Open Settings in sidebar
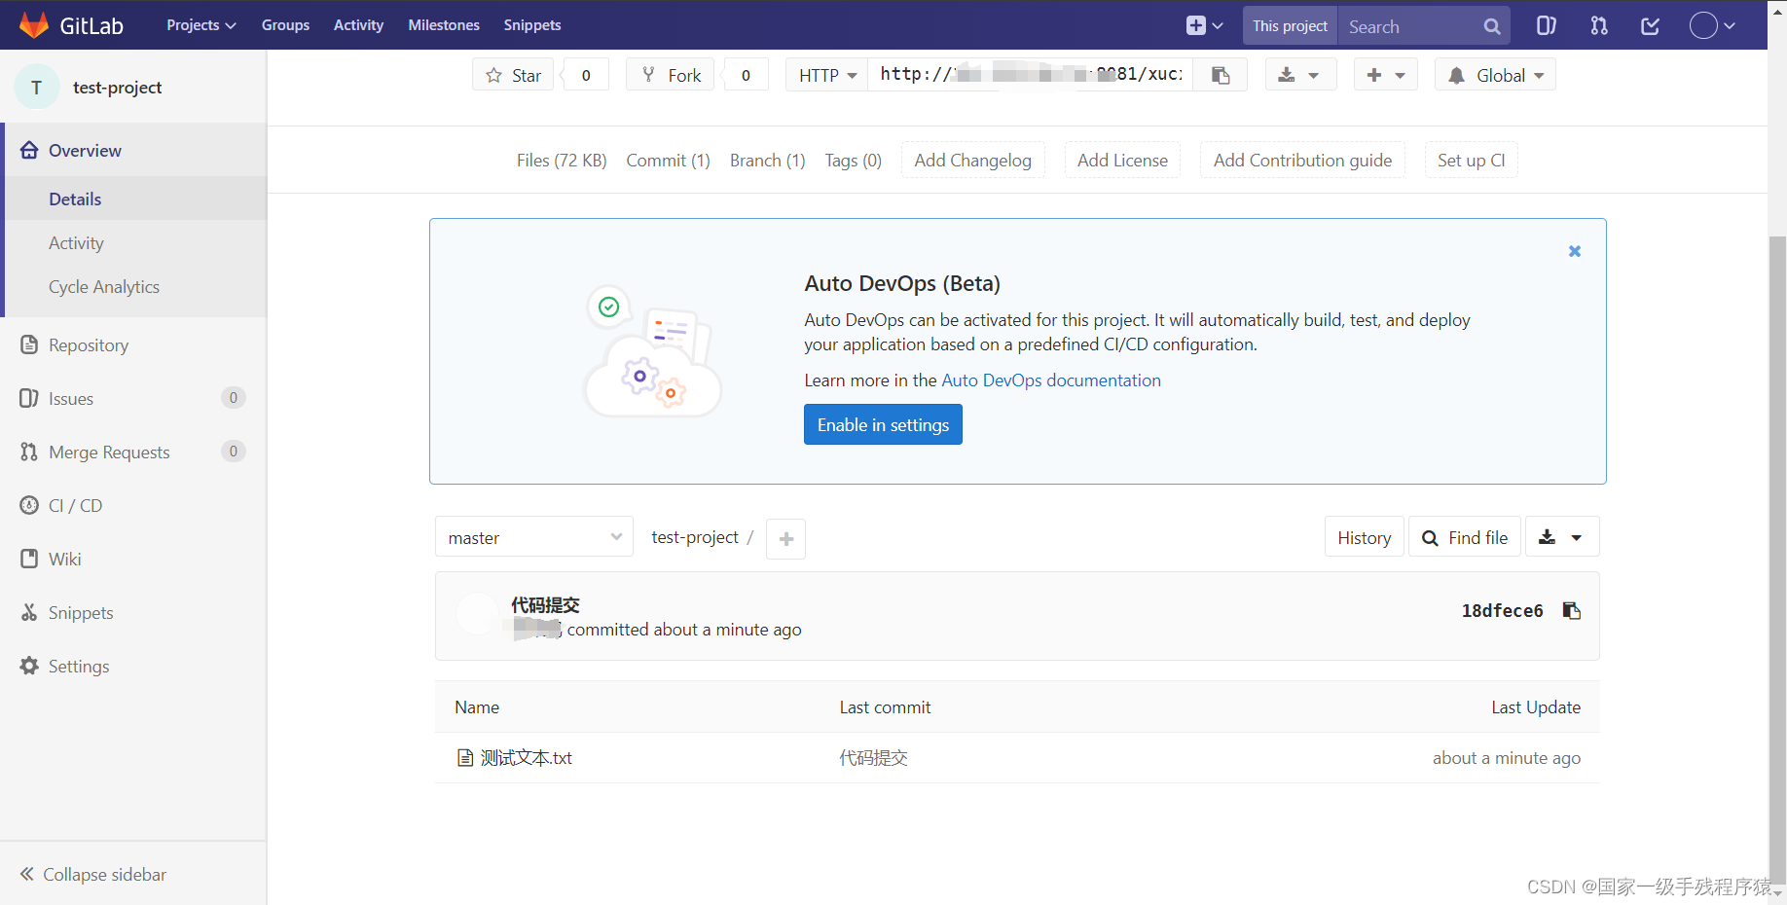Screen dimensions: 1787x905 133,666
